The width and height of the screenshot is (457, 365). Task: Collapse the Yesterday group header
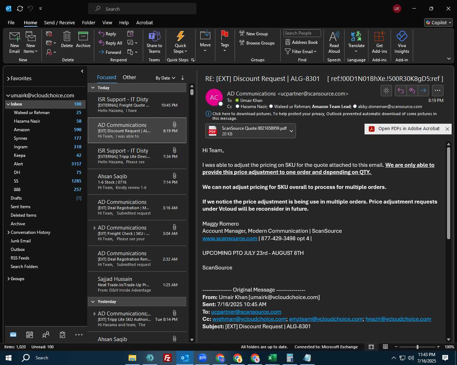point(93,302)
